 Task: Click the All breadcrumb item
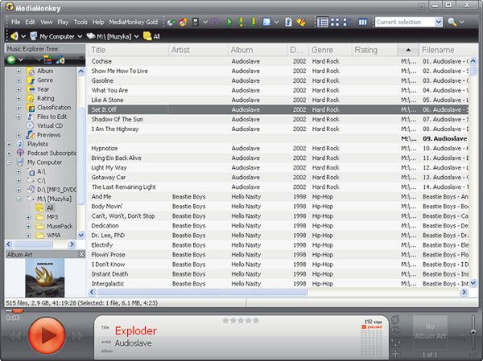152,36
